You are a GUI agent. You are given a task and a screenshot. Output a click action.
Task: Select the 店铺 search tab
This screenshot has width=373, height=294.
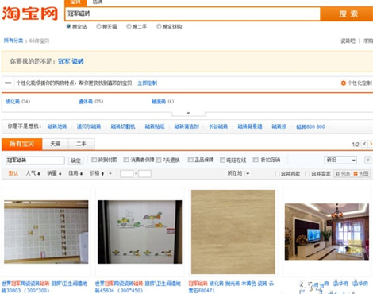(97, 2)
